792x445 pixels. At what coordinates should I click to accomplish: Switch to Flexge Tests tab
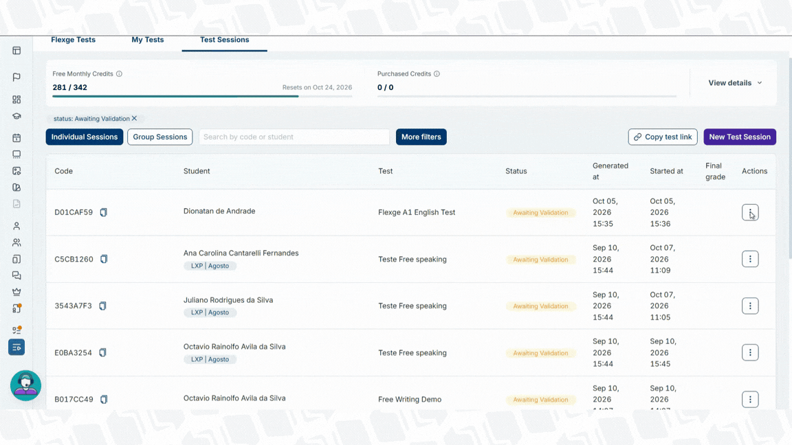coord(74,40)
